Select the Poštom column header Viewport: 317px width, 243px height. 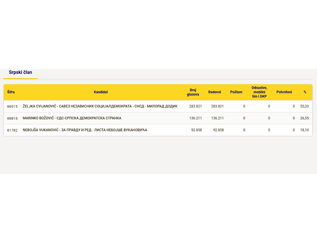pyautogui.click(x=236, y=92)
